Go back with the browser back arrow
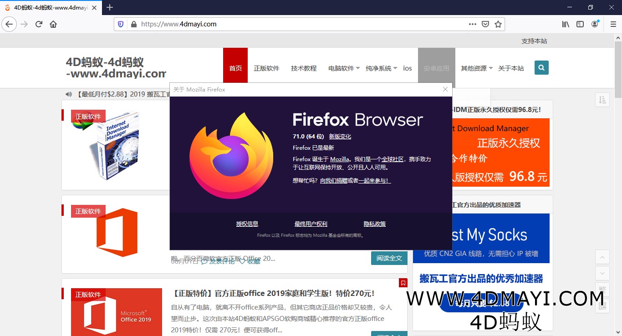Screen dimensions: 622x336 tap(9, 24)
